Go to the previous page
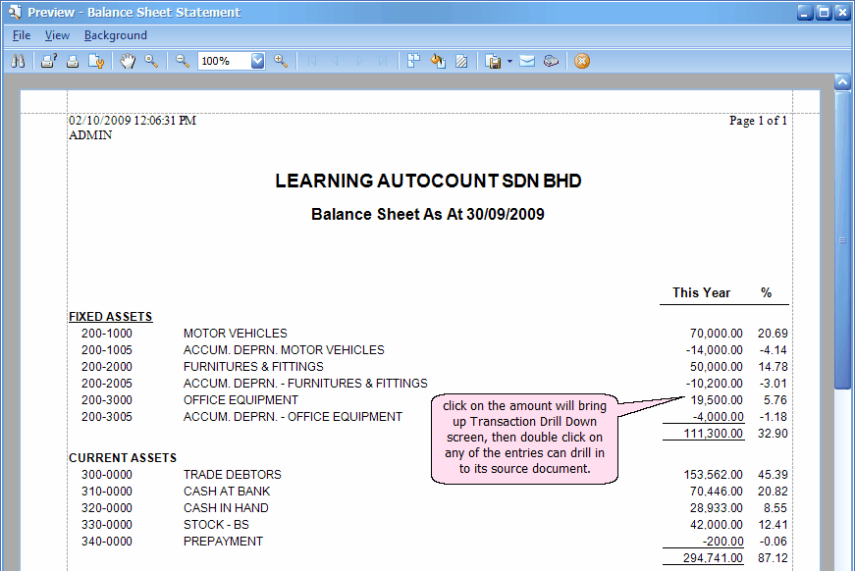The width and height of the screenshot is (855, 571). click(336, 61)
